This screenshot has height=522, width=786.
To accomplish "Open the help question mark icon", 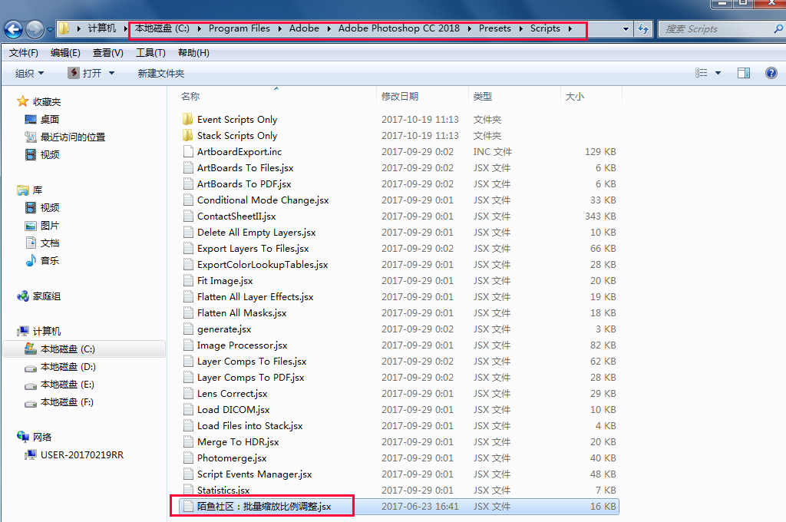I will (x=771, y=73).
